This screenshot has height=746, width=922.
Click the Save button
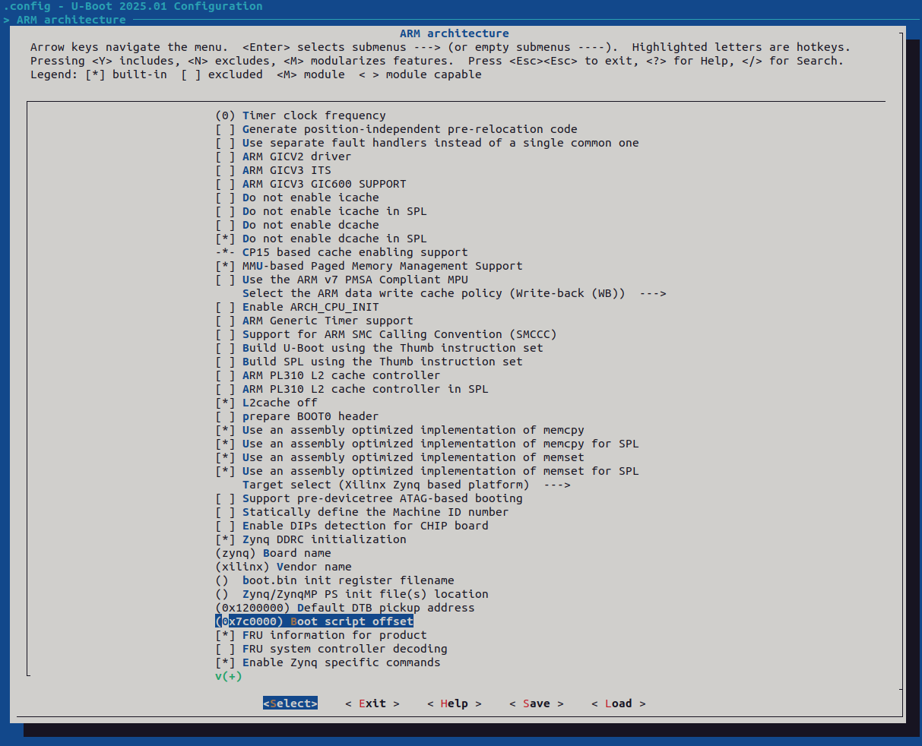(537, 703)
